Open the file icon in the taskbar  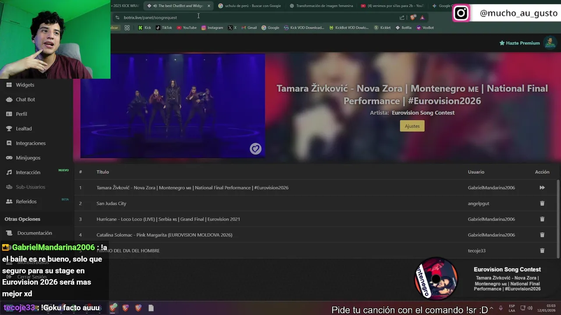point(151,308)
